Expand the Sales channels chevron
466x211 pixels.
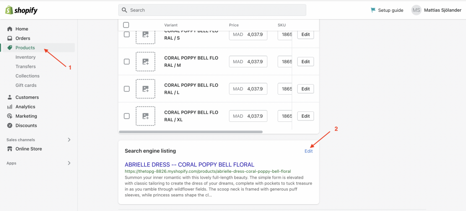coord(69,140)
